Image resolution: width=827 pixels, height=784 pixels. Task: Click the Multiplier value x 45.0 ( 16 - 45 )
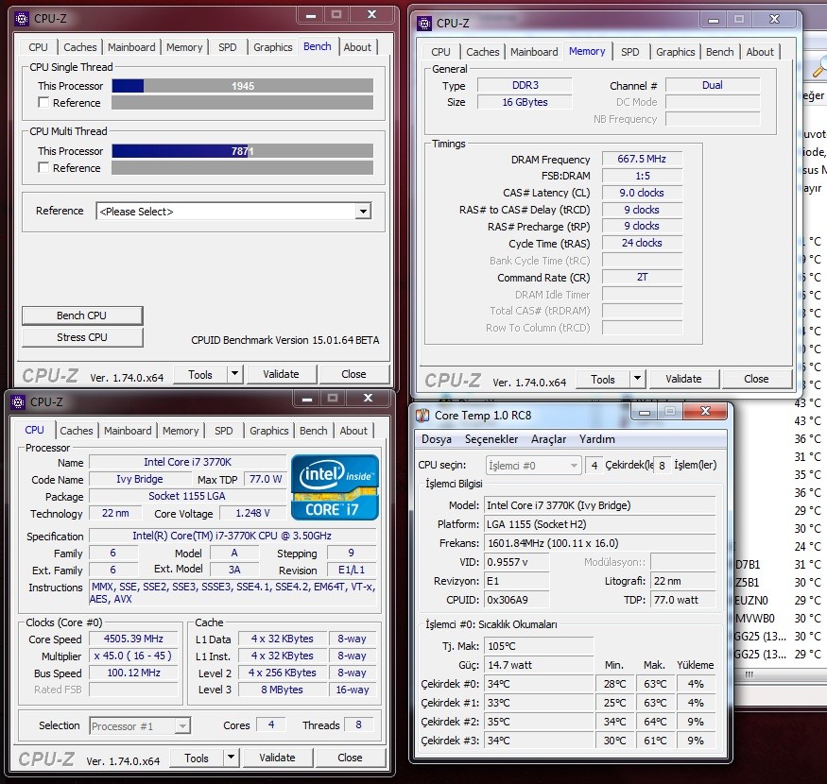point(133,656)
